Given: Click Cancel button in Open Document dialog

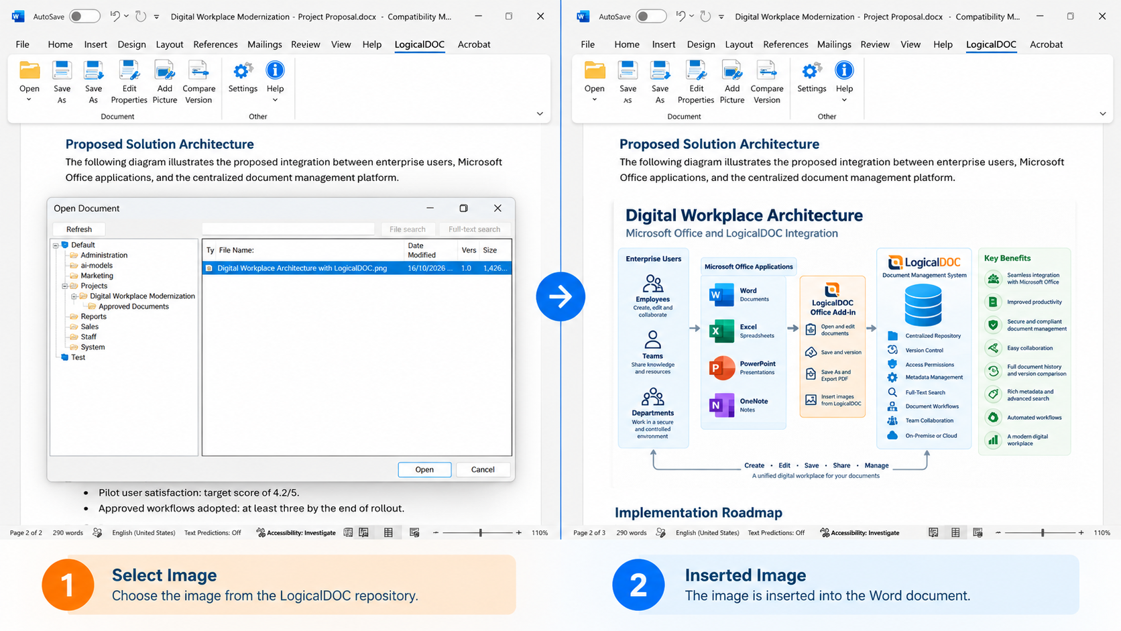Looking at the screenshot, I should [483, 469].
